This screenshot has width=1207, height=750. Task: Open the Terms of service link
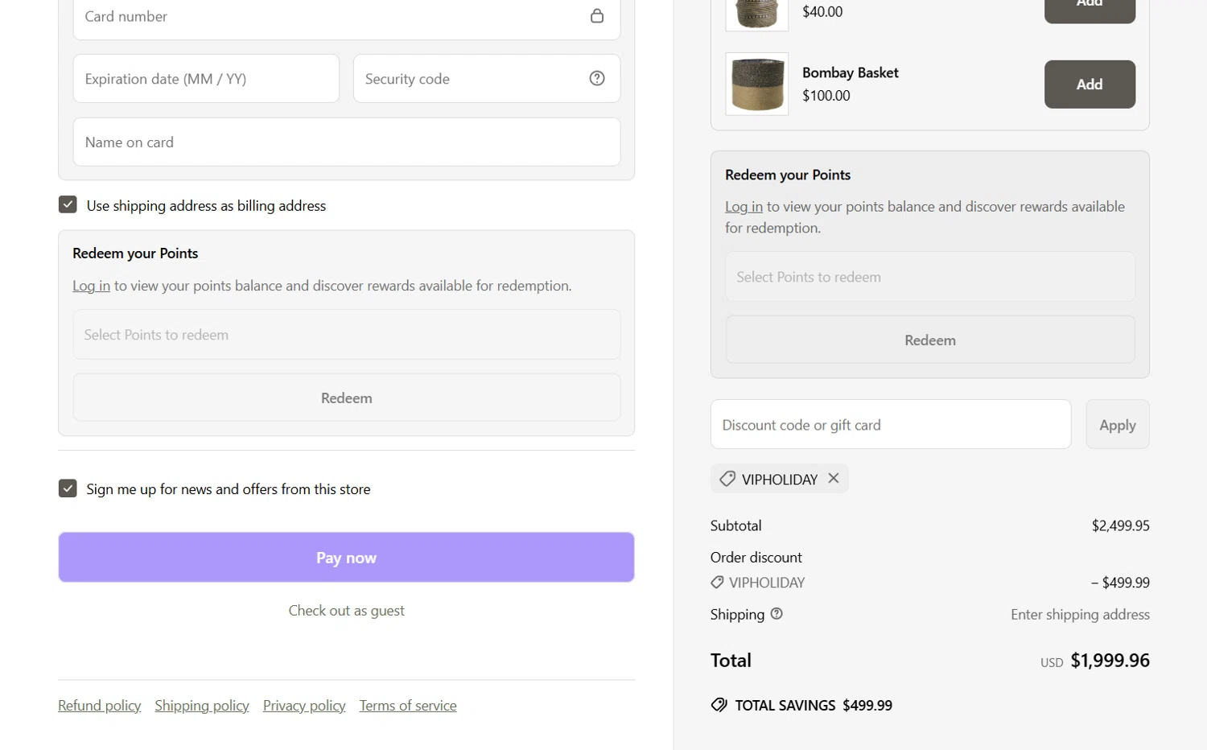407,706
